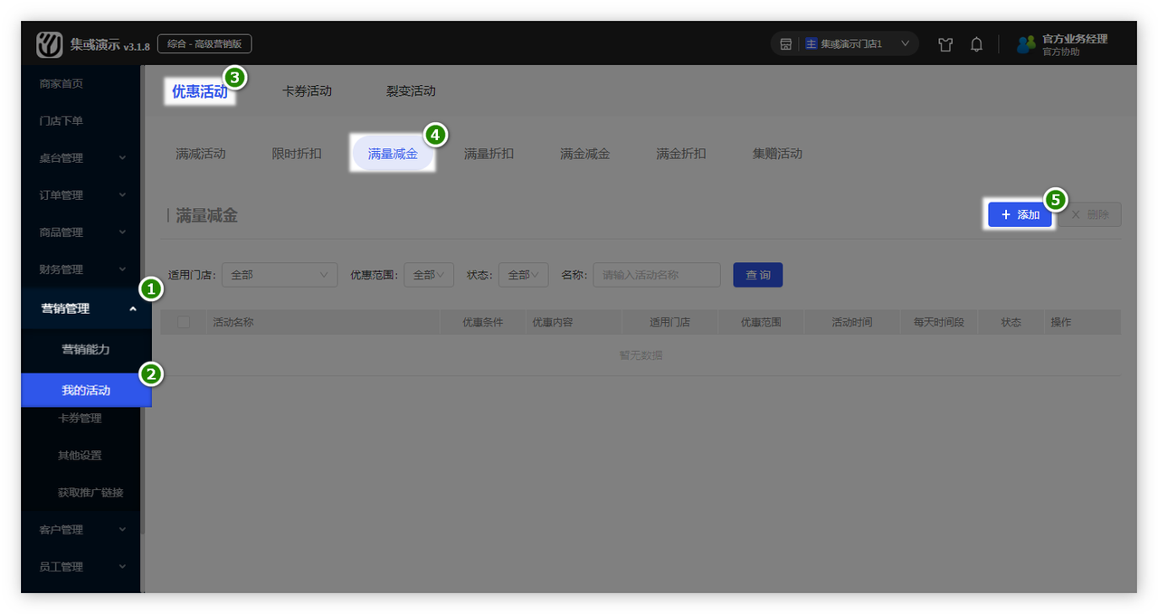Open 卡券管理 submenu item
This screenshot has height=614, width=1158.
81,418
